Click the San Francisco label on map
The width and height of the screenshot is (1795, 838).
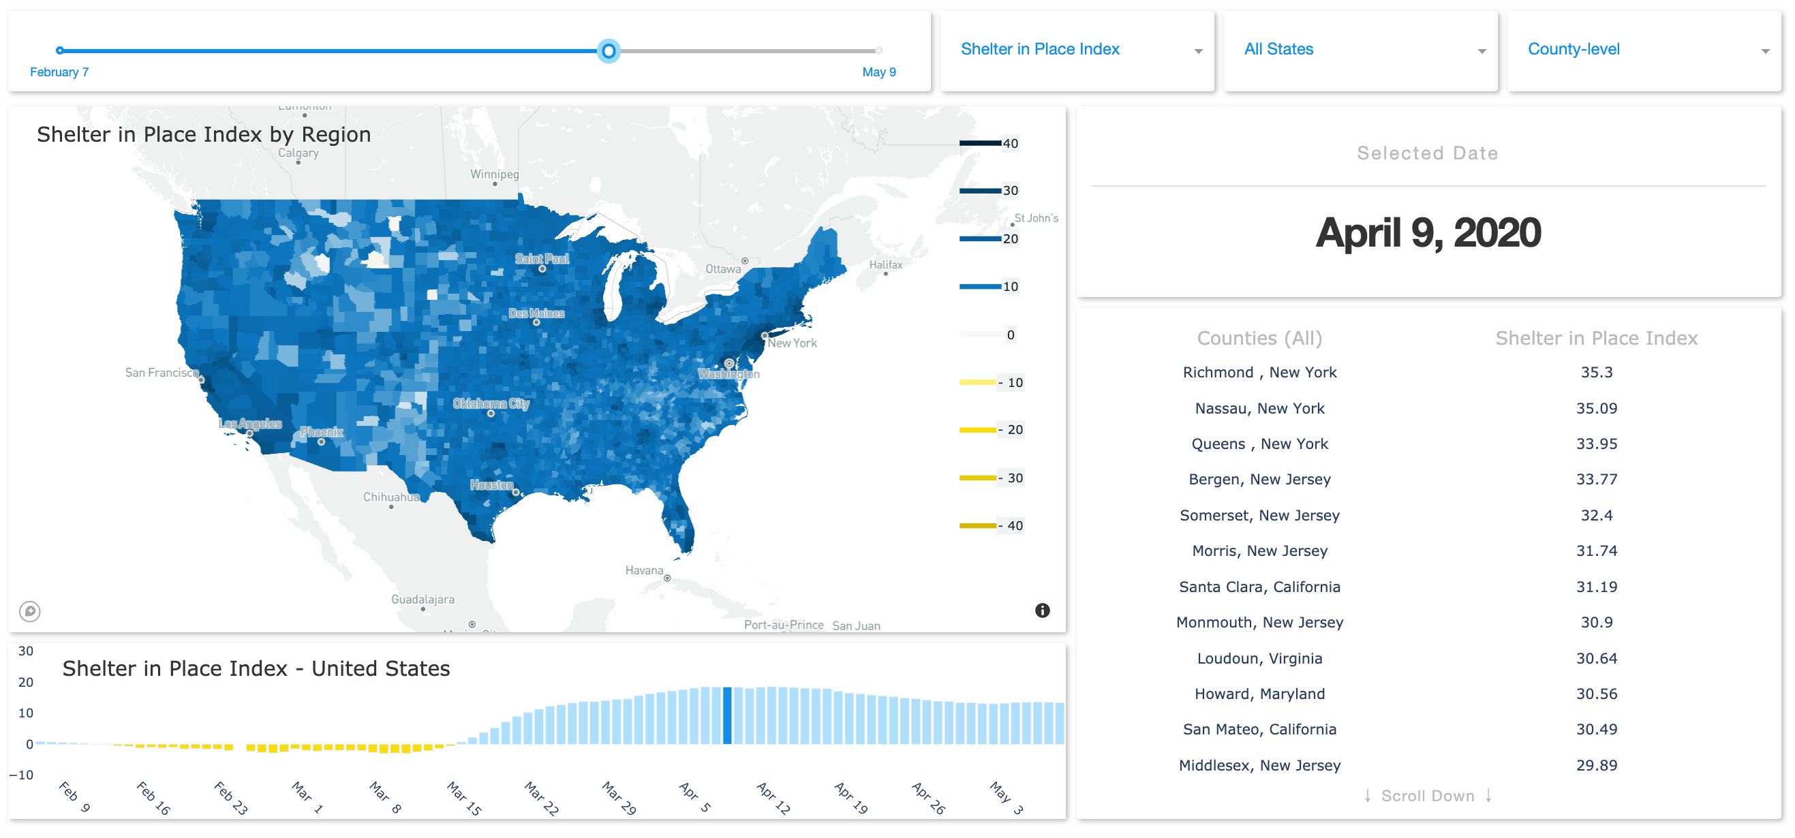162,373
